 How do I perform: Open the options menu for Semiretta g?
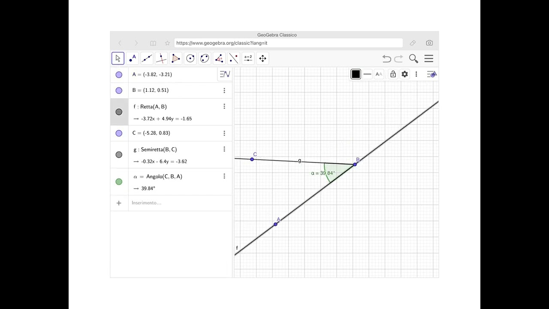pos(224,149)
